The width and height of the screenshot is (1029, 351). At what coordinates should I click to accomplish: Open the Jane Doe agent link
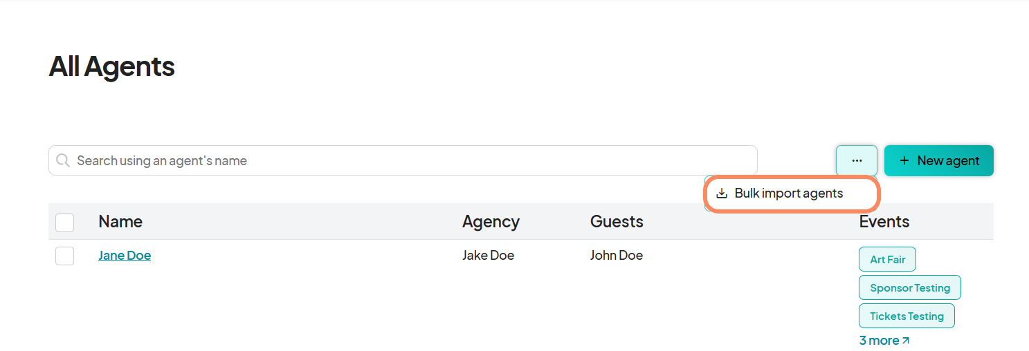click(x=125, y=255)
